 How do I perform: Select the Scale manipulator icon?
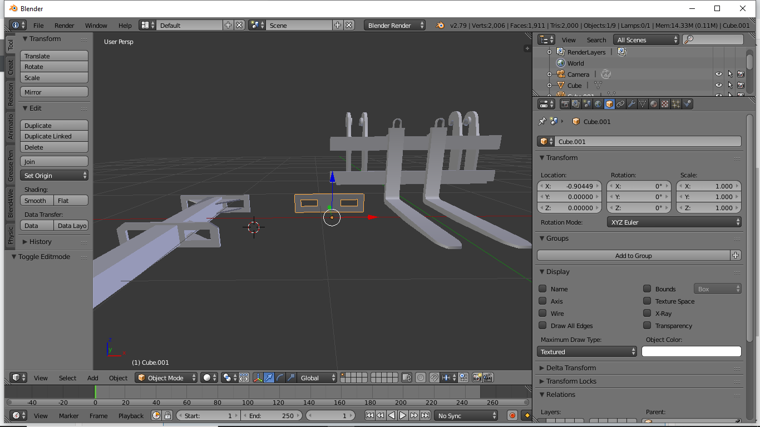292,378
